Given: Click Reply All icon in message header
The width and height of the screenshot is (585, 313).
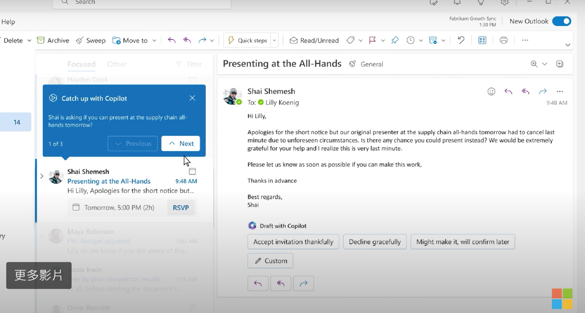Looking at the screenshot, I should (x=525, y=91).
